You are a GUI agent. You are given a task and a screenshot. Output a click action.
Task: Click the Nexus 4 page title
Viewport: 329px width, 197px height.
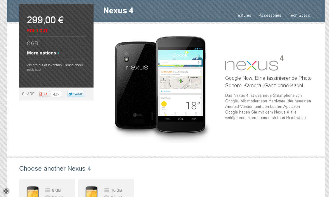click(118, 10)
